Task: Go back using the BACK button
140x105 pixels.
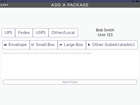Action: (4, 5)
